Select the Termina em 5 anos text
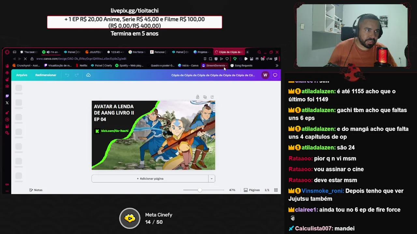417x234 pixels. [135, 33]
